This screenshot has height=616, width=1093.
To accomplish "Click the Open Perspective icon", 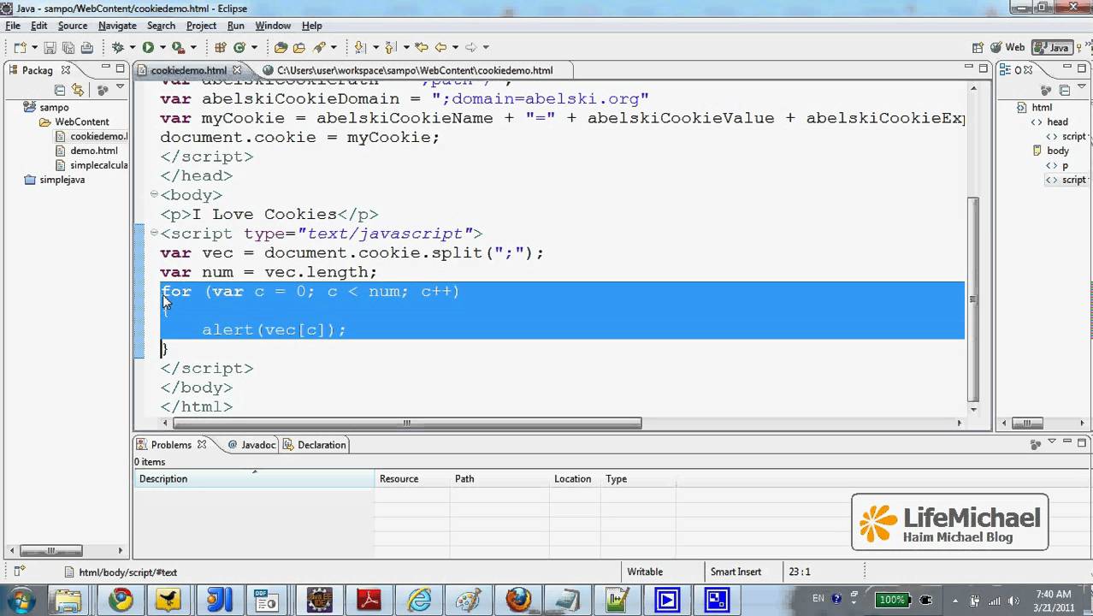I will (978, 48).
